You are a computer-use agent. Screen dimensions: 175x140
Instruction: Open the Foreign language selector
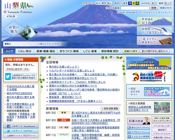pos(126,13)
